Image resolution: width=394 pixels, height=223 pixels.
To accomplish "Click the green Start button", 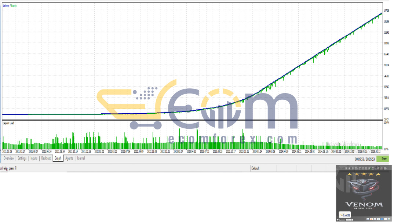I will click(383, 159).
